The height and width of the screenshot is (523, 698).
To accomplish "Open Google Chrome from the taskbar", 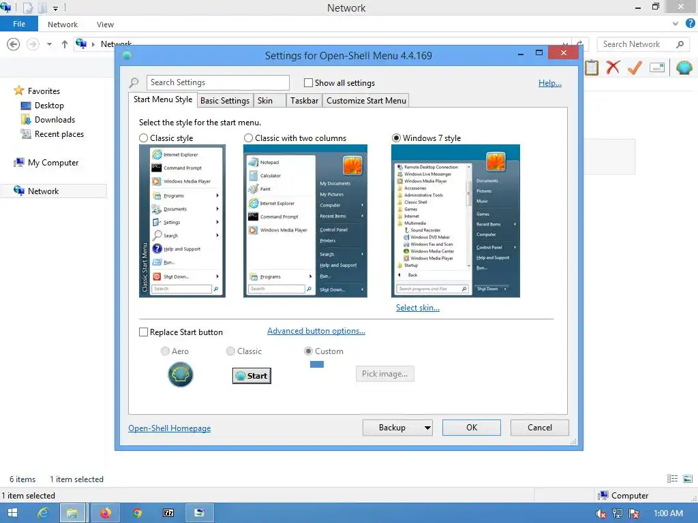I will coord(137,513).
